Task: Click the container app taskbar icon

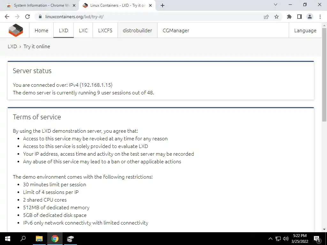Action: 71,239
